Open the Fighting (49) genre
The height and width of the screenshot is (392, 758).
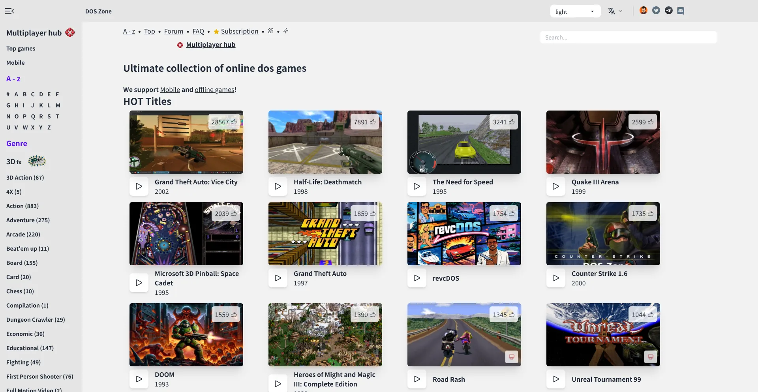(x=24, y=362)
